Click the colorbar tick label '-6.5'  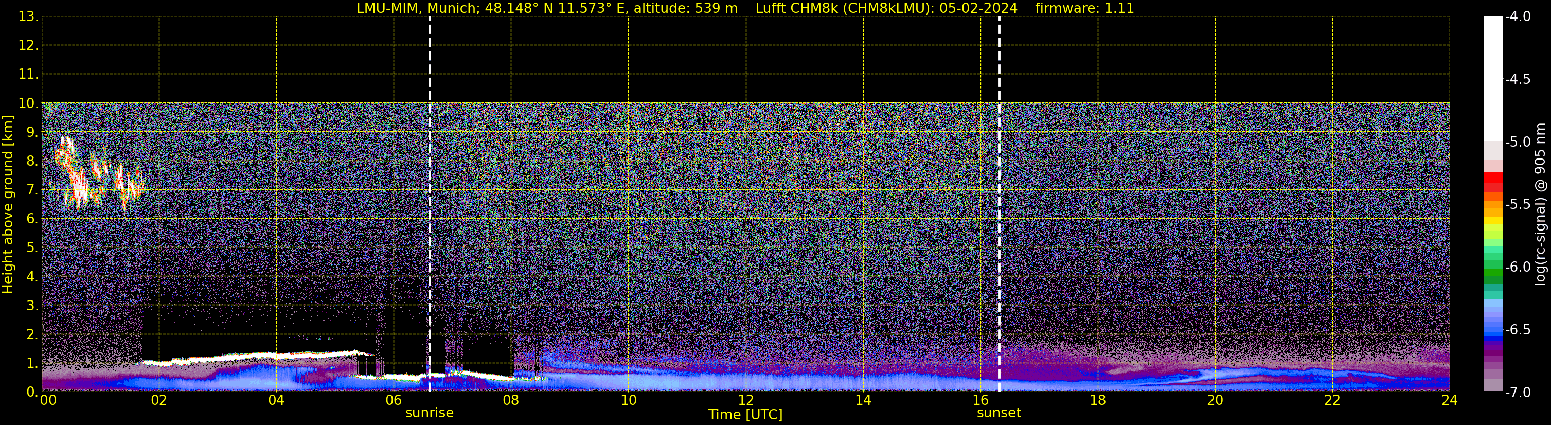pos(1517,330)
